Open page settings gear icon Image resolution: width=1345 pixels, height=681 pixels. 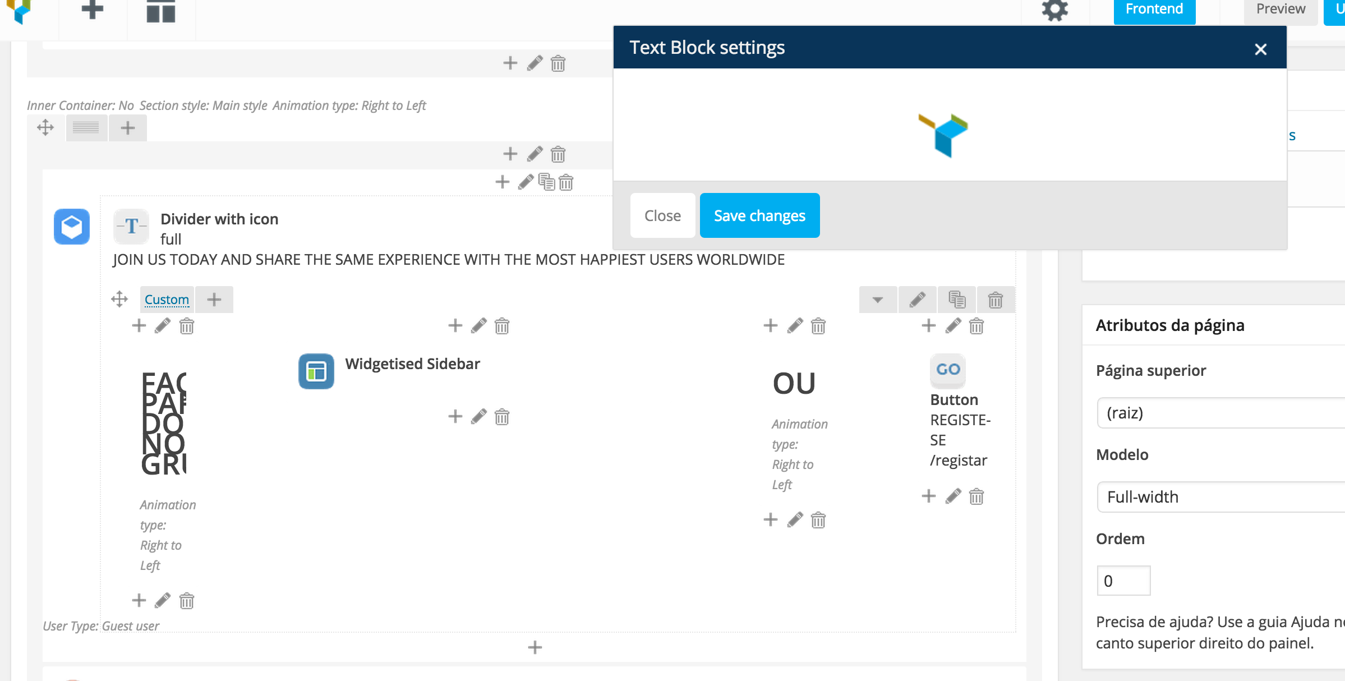[1054, 10]
